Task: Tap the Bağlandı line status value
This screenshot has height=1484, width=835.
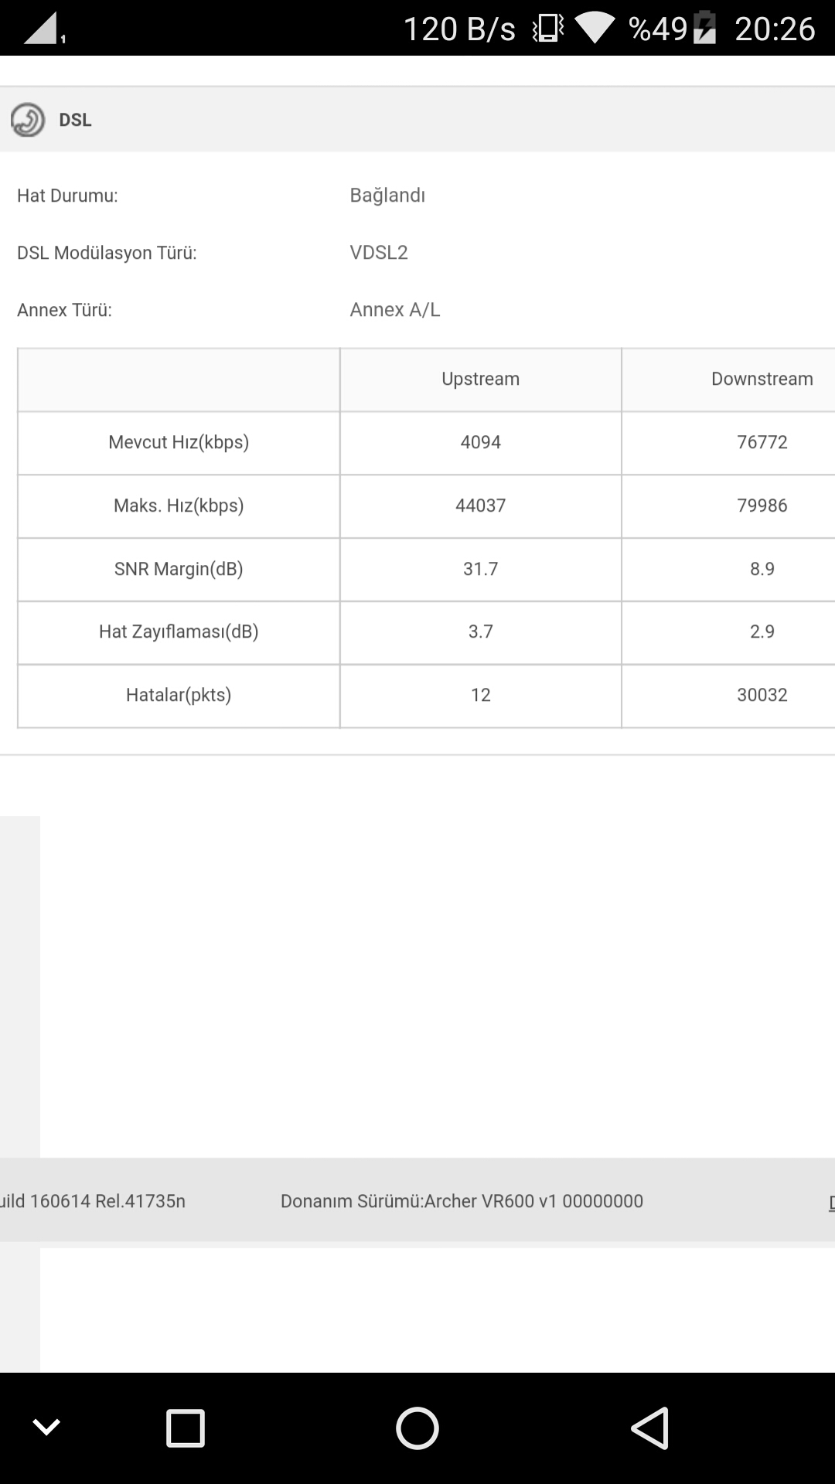Action: [x=387, y=196]
